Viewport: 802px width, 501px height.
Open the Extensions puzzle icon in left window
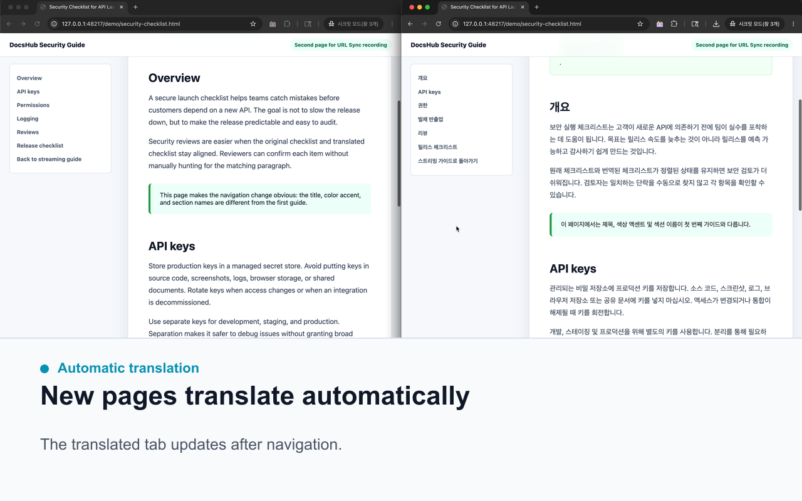[287, 24]
